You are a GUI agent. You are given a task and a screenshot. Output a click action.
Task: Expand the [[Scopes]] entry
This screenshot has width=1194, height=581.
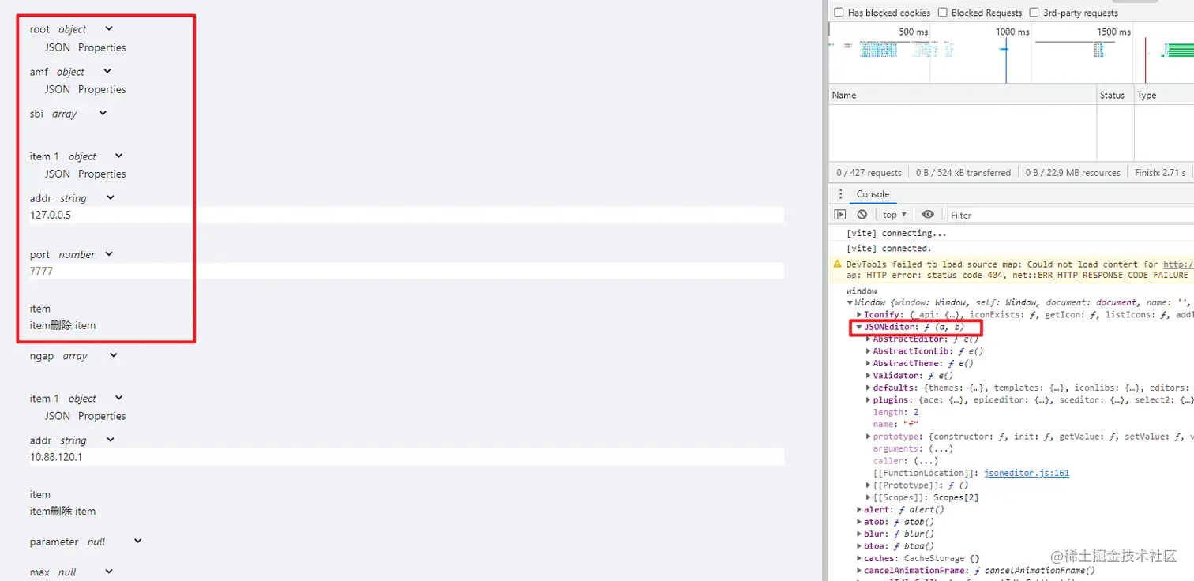(869, 497)
